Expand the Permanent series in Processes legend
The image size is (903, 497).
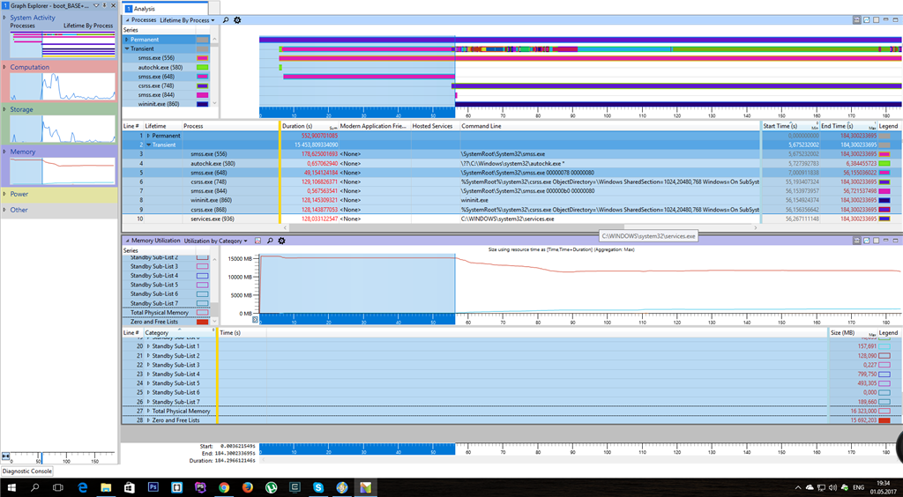coord(127,40)
